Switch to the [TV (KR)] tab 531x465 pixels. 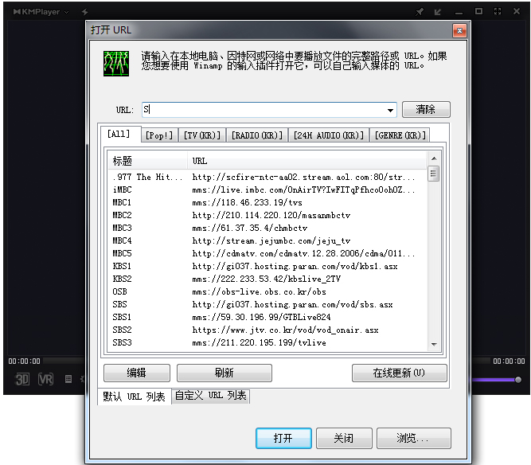coord(202,135)
